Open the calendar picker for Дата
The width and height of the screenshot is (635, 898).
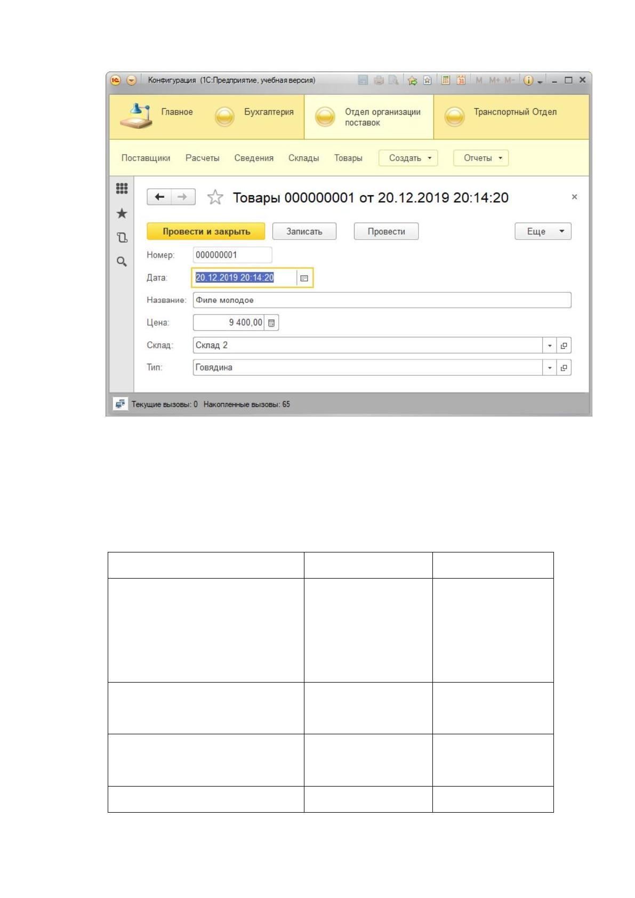[304, 278]
